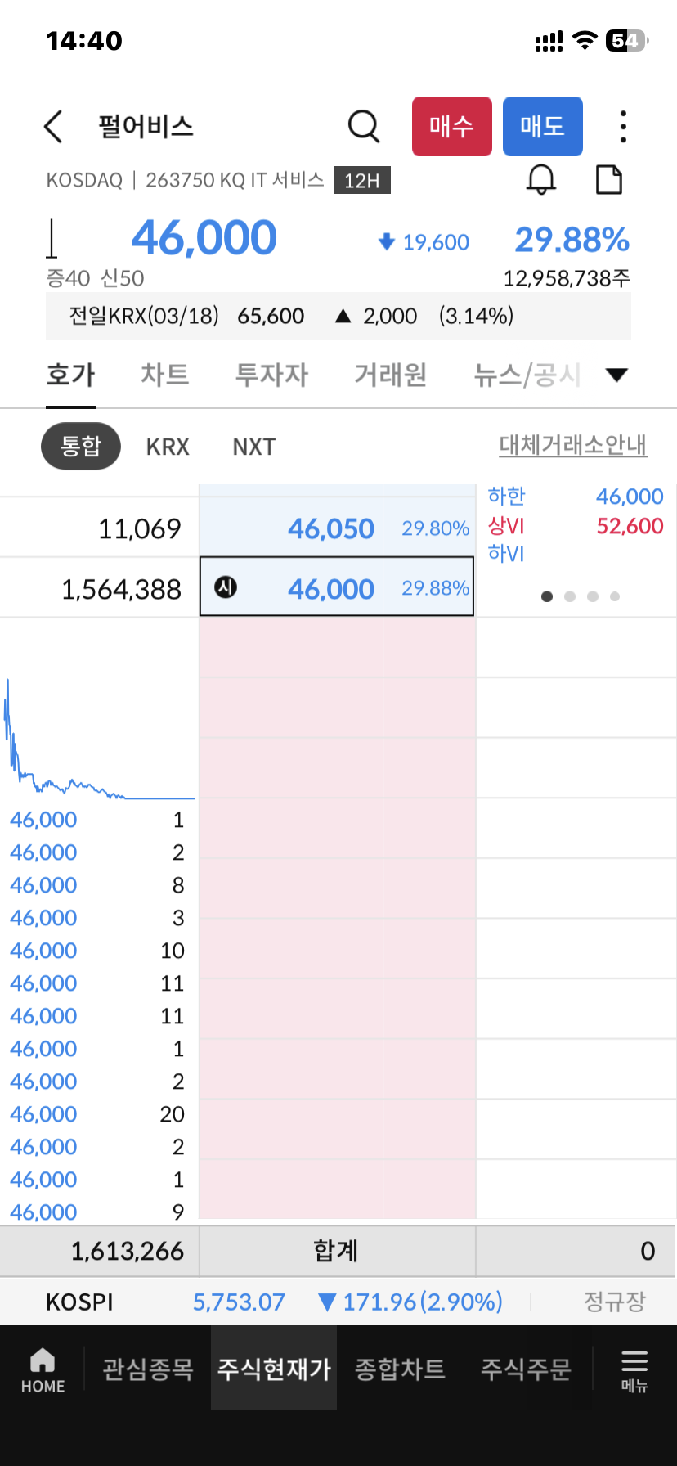Tap the back arrow icon
This screenshot has height=1466, width=677.
click(53, 127)
